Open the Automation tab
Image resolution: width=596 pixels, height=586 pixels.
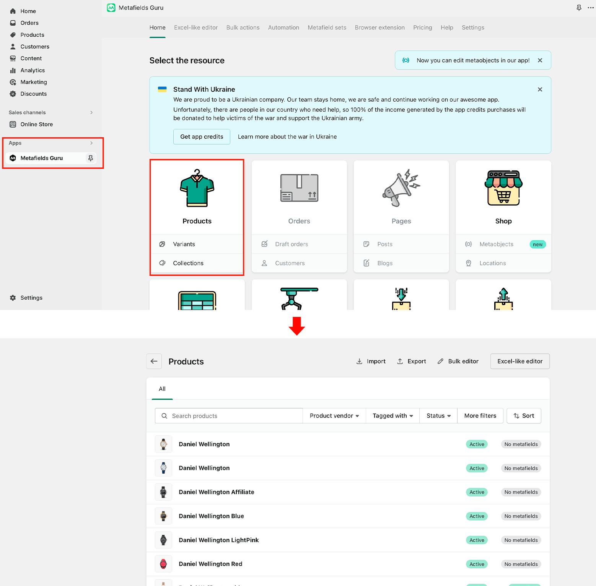pos(283,28)
